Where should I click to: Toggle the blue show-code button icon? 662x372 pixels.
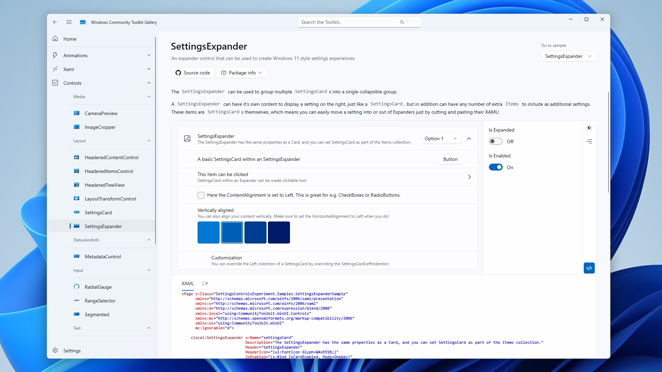point(589,268)
